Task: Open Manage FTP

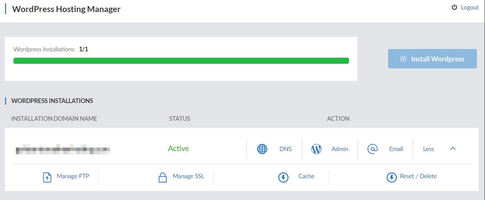Action: point(73,176)
